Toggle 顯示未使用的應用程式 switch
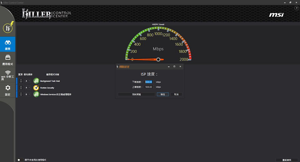 point(20,160)
